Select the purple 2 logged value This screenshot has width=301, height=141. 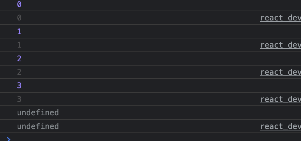19,59
